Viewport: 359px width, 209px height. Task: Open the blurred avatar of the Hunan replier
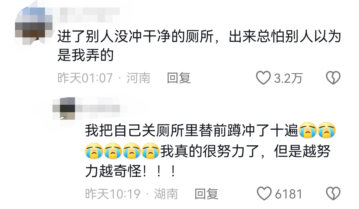64,109
